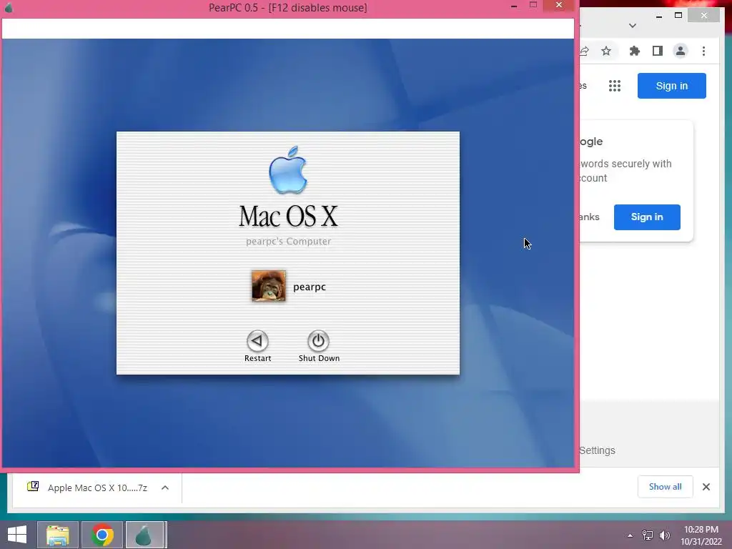
Task: Minimize the Chrome window
Action: point(658,16)
